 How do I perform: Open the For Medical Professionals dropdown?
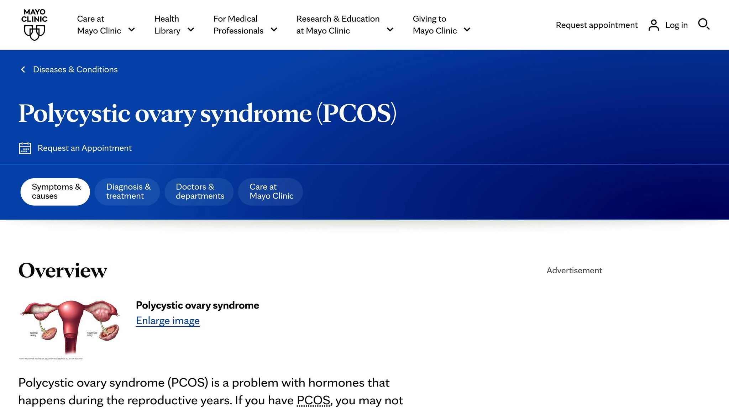click(274, 30)
